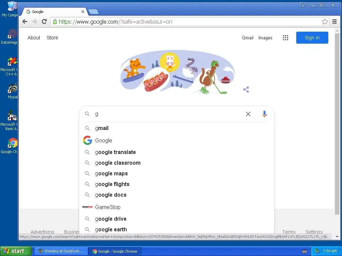This screenshot has height=256, width=342.
Task: Open the Images link
Action: pyautogui.click(x=266, y=38)
